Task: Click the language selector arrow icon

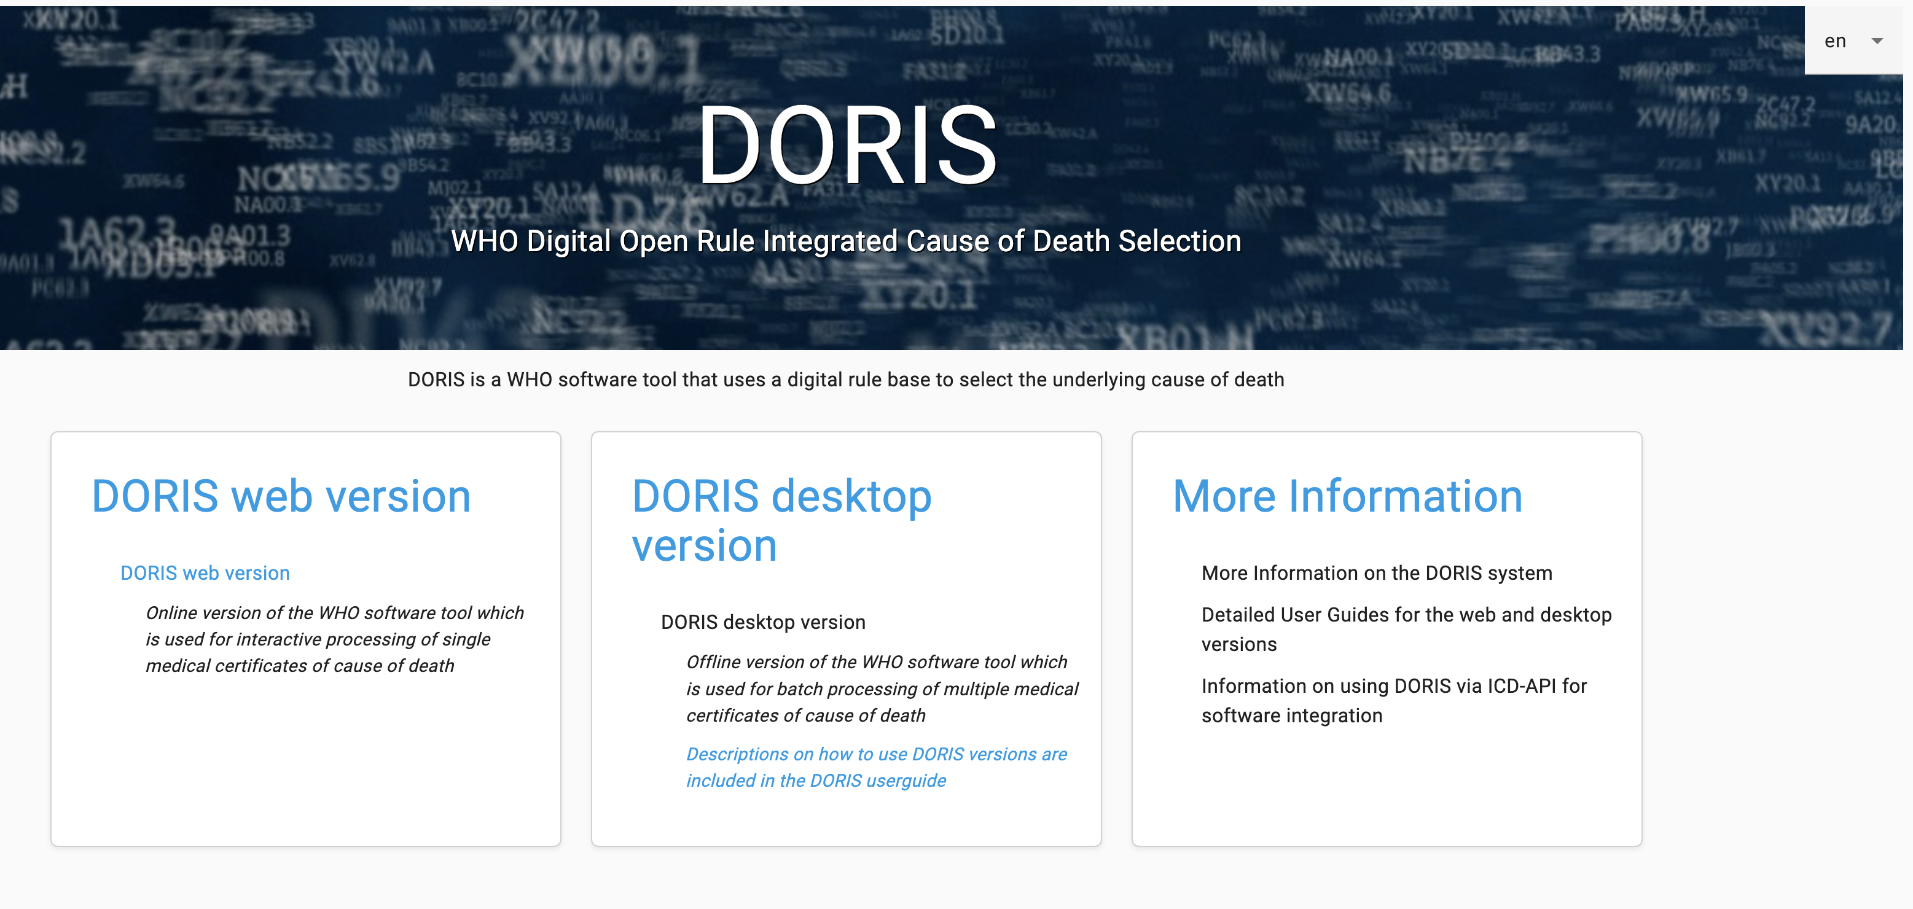Action: 1877,41
